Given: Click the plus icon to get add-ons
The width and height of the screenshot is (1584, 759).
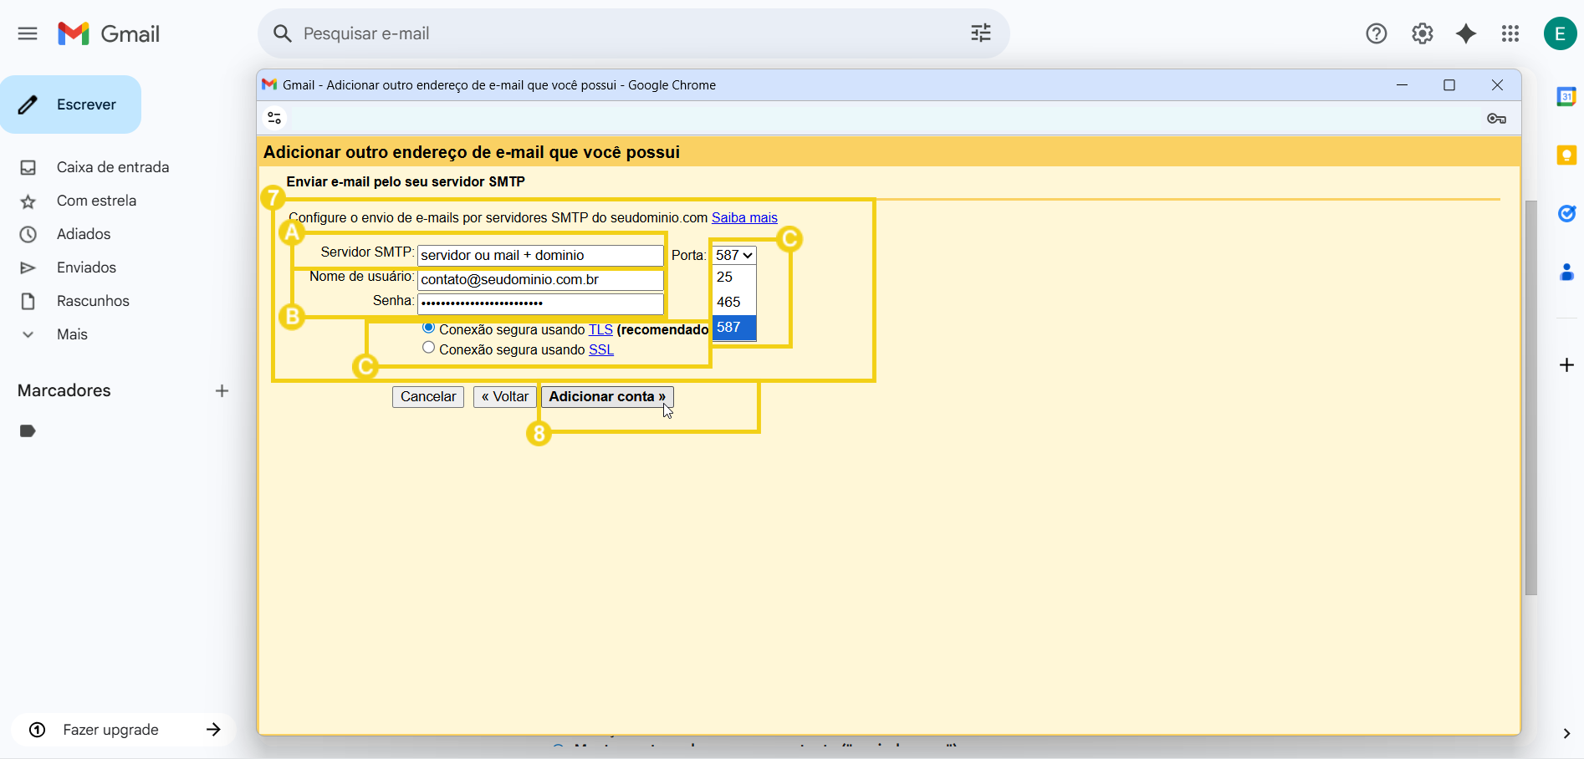Looking at the screenshot, I should click(1566, 365).
